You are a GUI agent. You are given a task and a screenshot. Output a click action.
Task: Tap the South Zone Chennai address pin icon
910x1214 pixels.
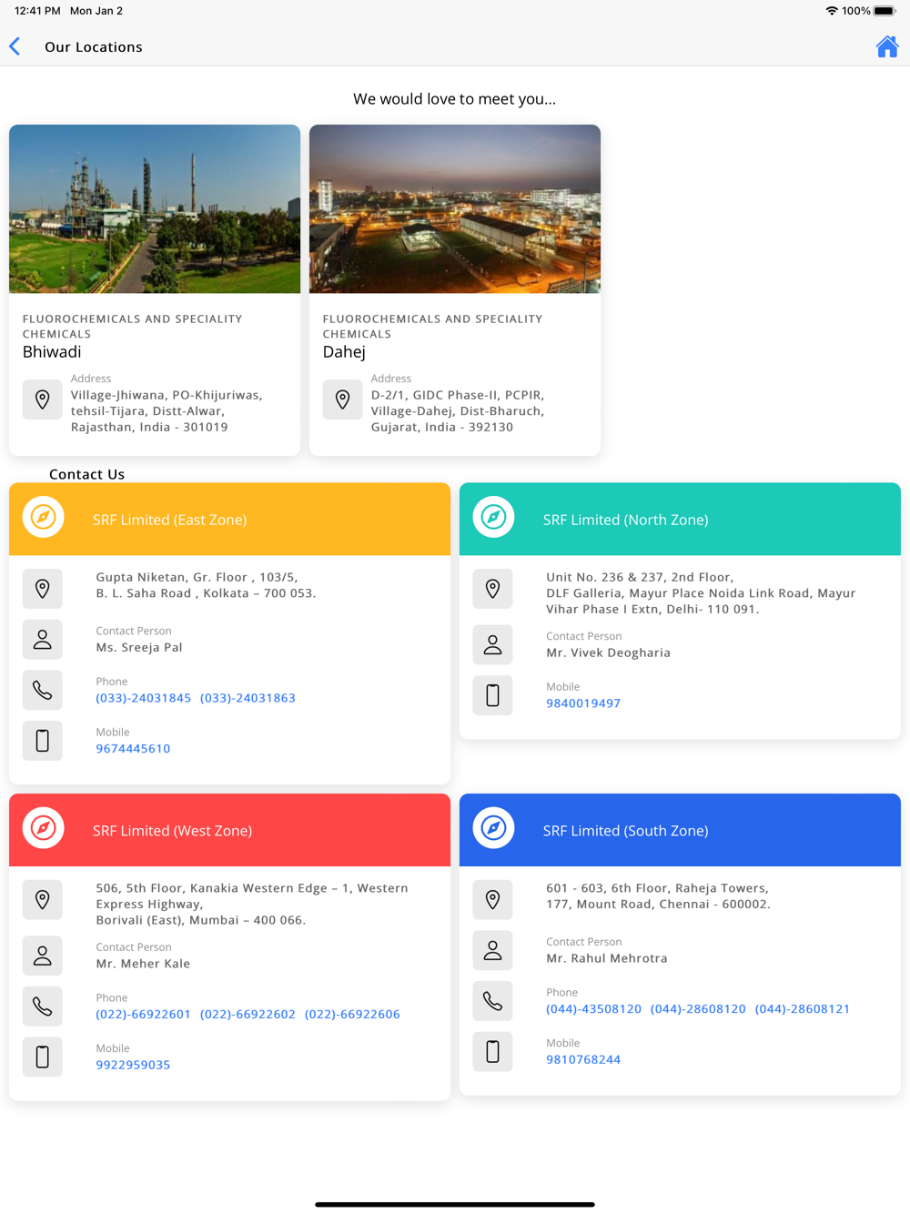493,900
